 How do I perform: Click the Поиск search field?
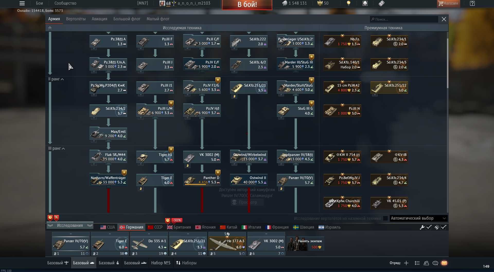pyautogui.click(x=404, y=19)
